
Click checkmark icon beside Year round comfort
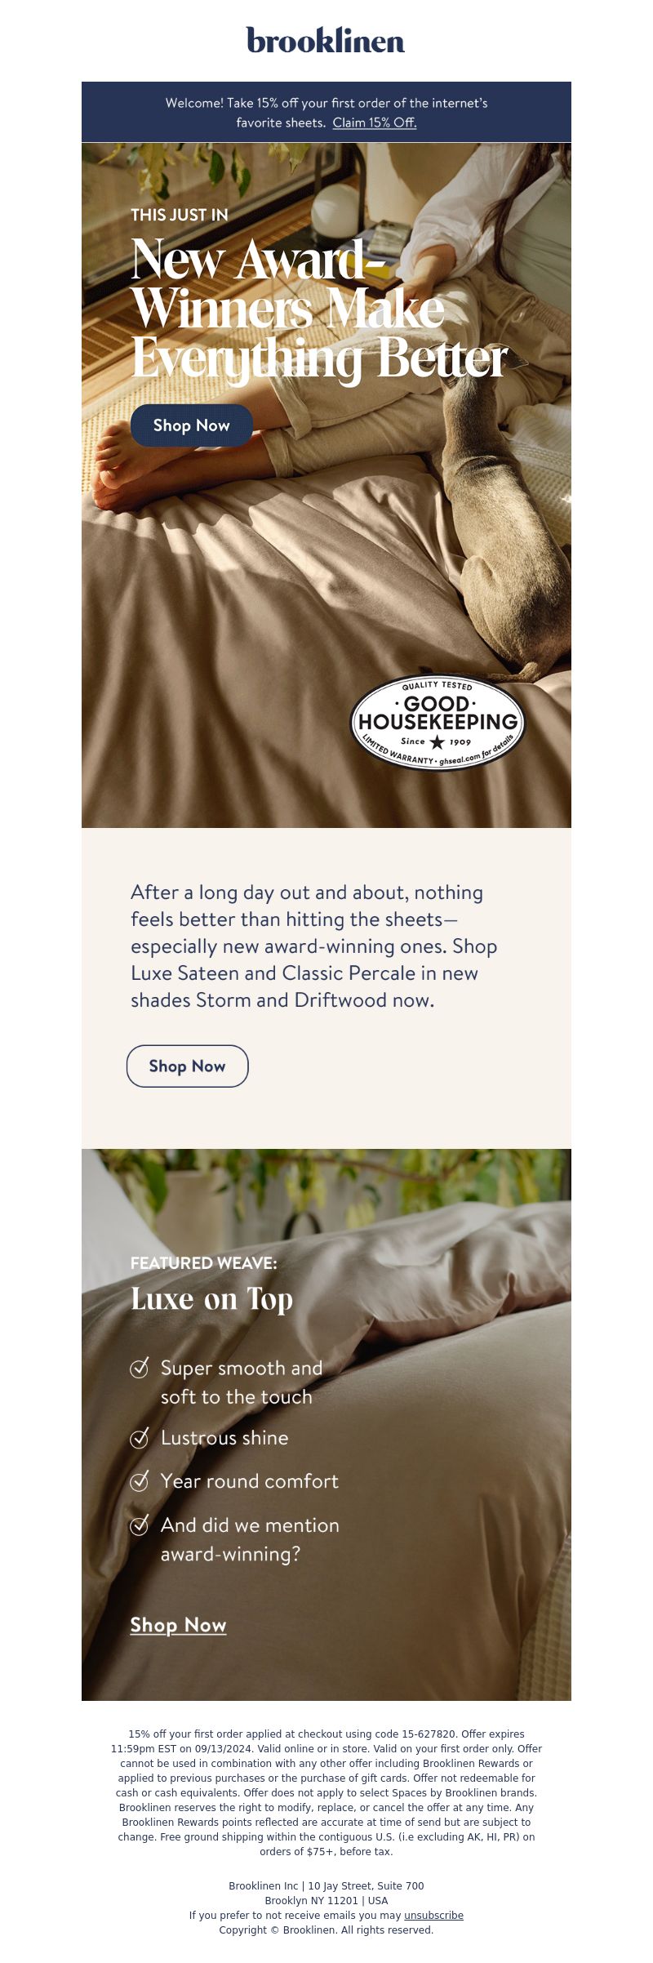(x=140, y=1480)
